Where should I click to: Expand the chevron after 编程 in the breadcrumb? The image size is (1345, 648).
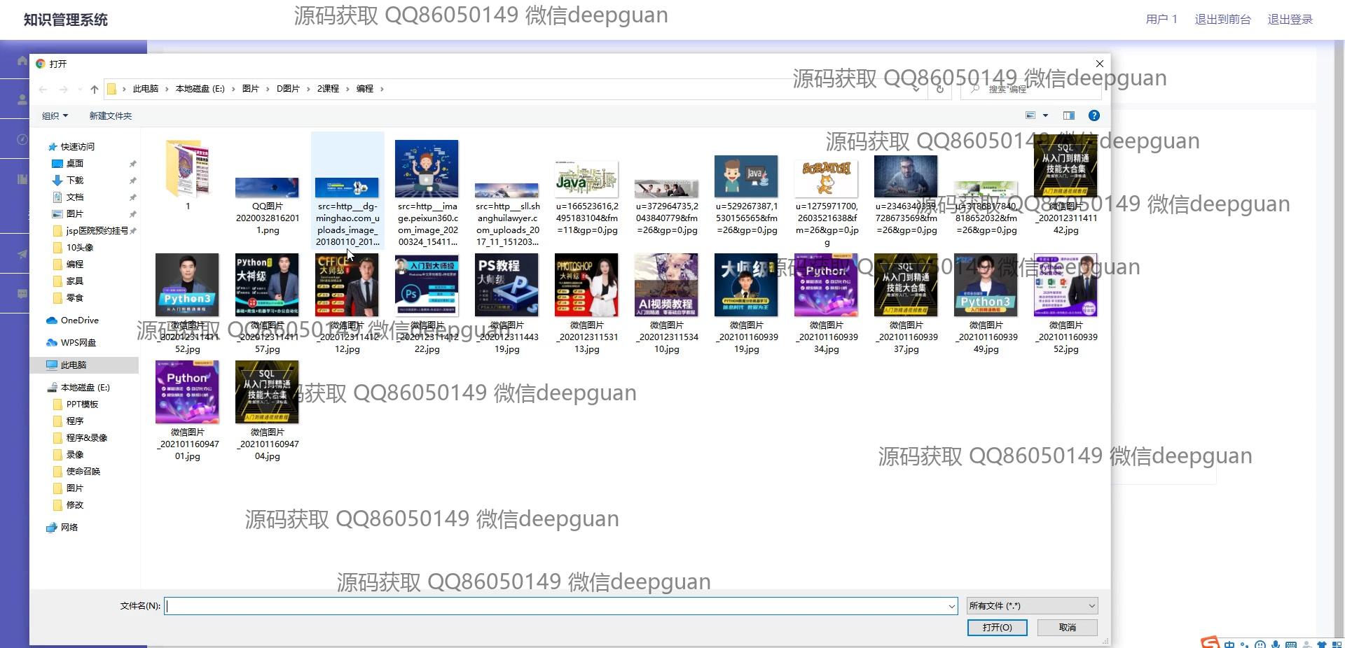(382, 89)
